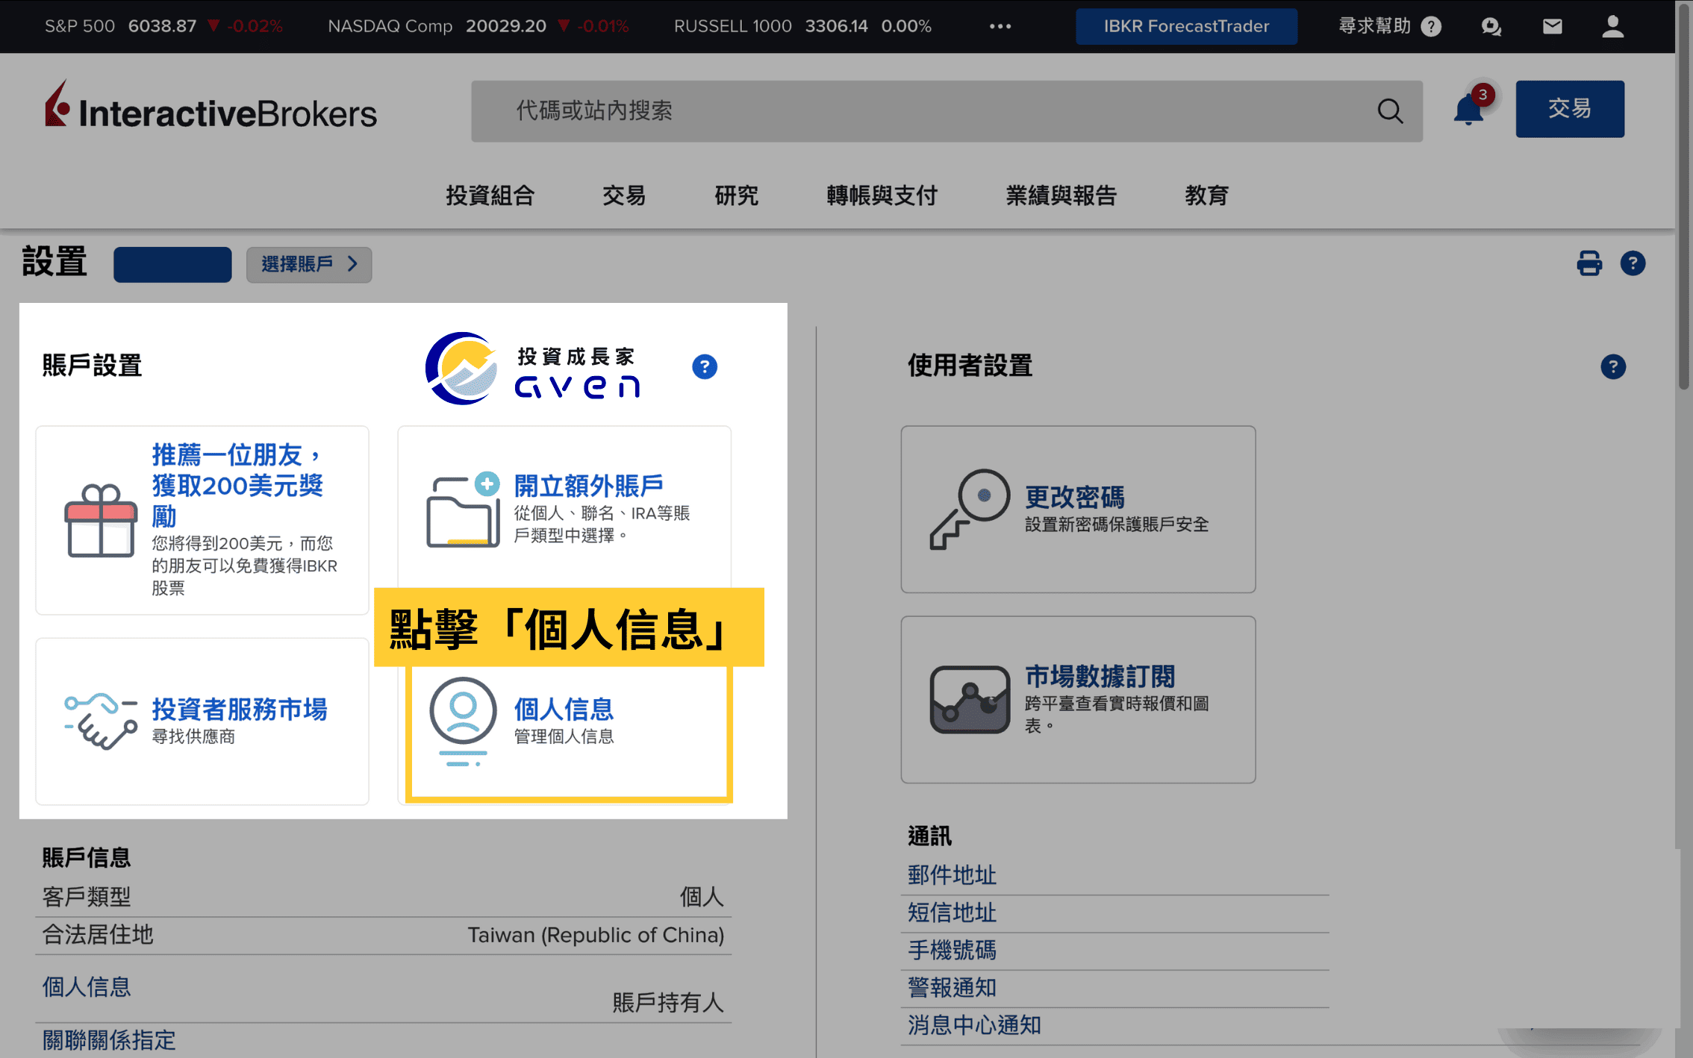Click the IBKR ForecastTrader button

pyautogui.click(x=1185, y=27)
